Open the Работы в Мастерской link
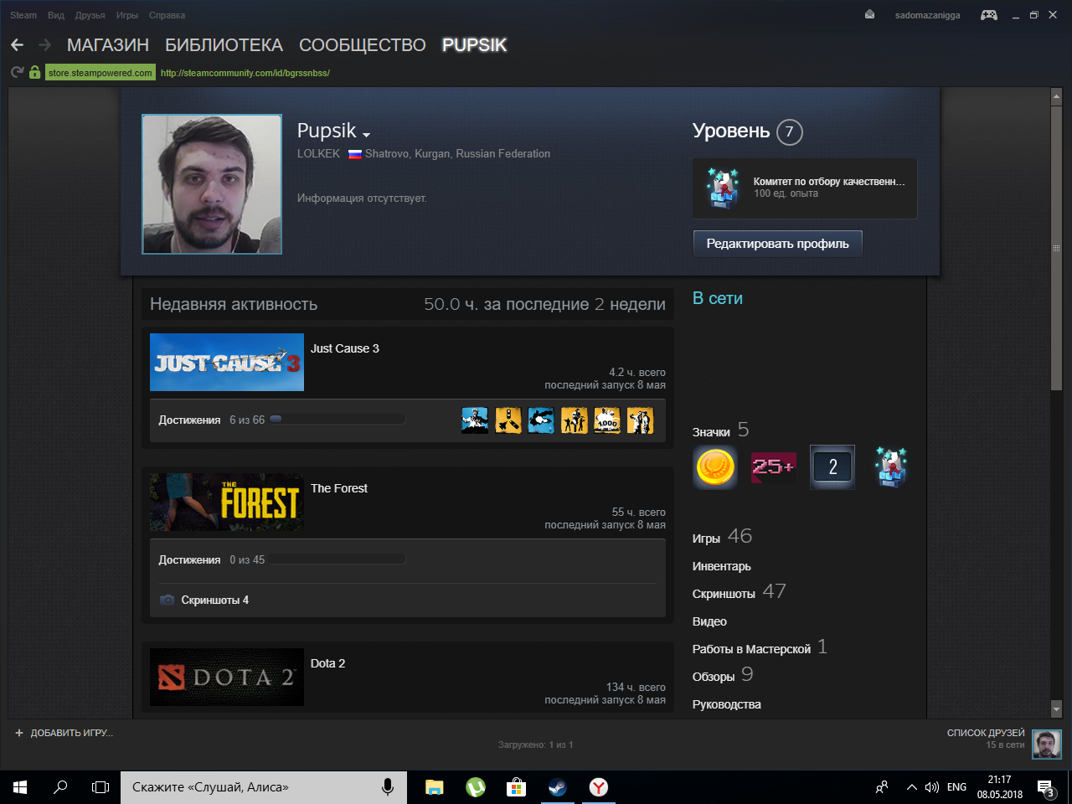Viewport: 1072px width, 804px height. (x=760, y=647)
